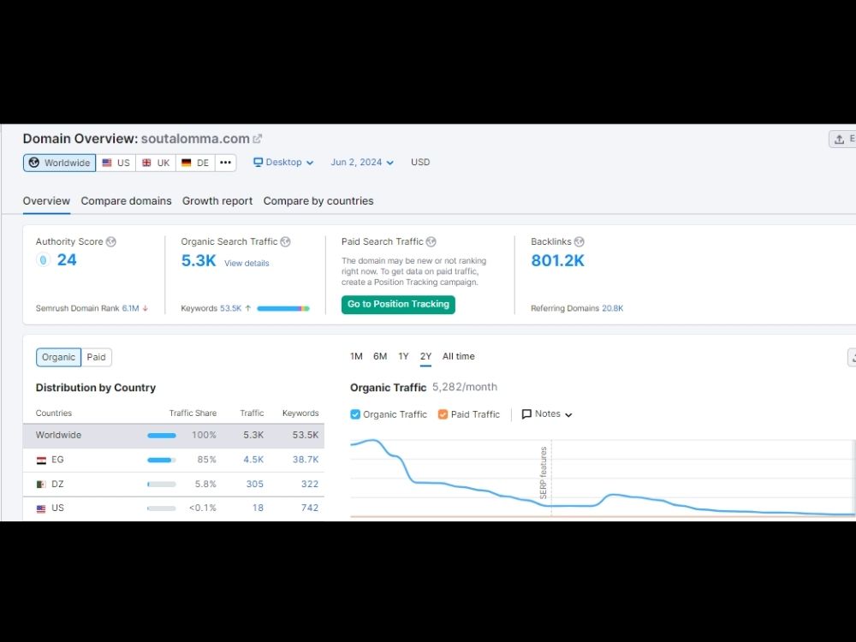
Task: Open more countries ellipsis menu
Action: tap(225, 163)
